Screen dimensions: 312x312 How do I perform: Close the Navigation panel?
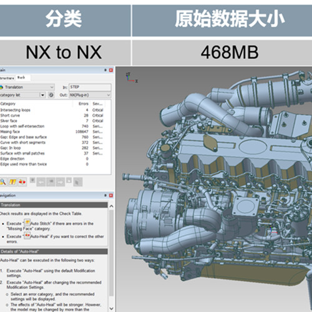tap(111, 195)
